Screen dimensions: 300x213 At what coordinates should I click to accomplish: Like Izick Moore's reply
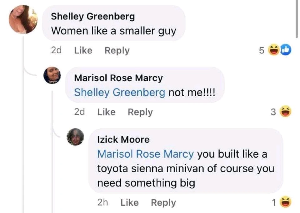(x=129, y=203)
